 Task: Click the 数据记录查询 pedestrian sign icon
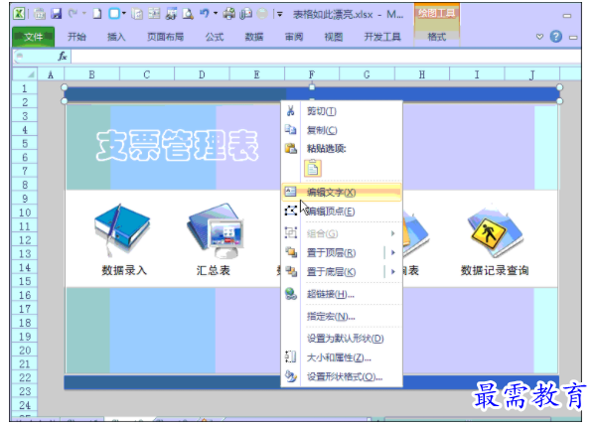tap(495, 231)
